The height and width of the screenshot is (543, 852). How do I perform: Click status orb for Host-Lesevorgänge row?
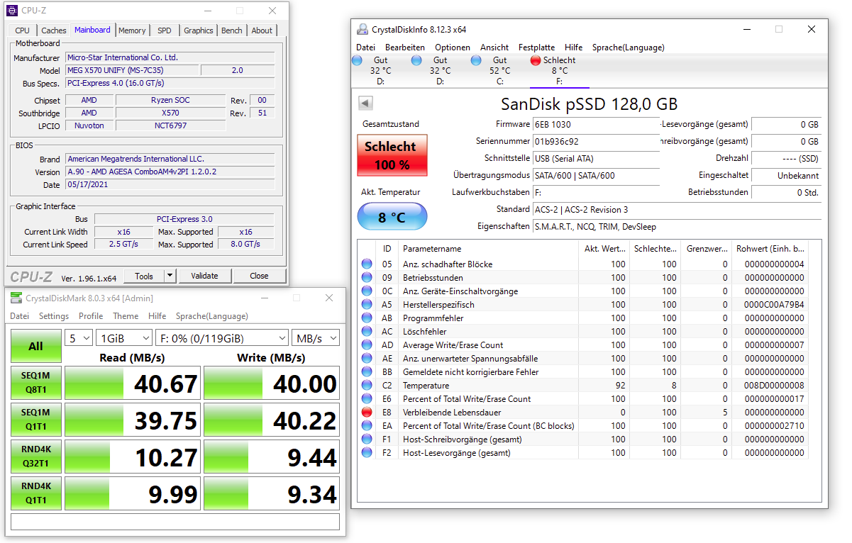coord(367,452)
